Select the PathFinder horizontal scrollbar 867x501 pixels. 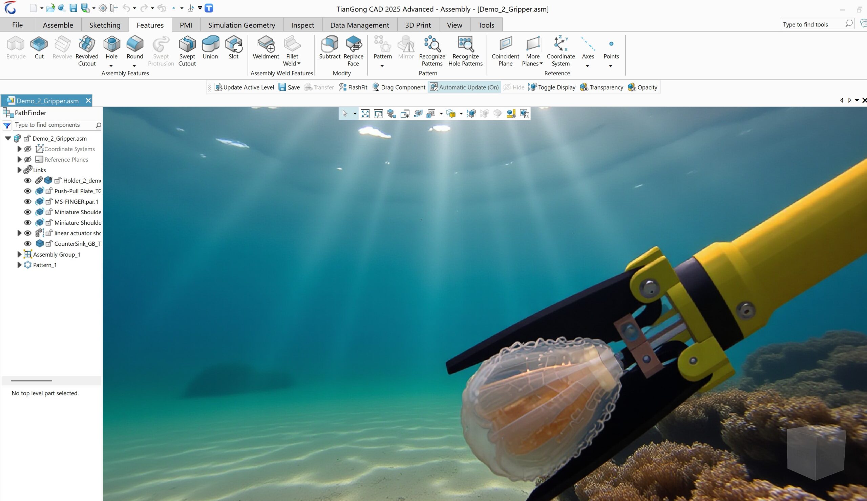click(x=31, y=381)
